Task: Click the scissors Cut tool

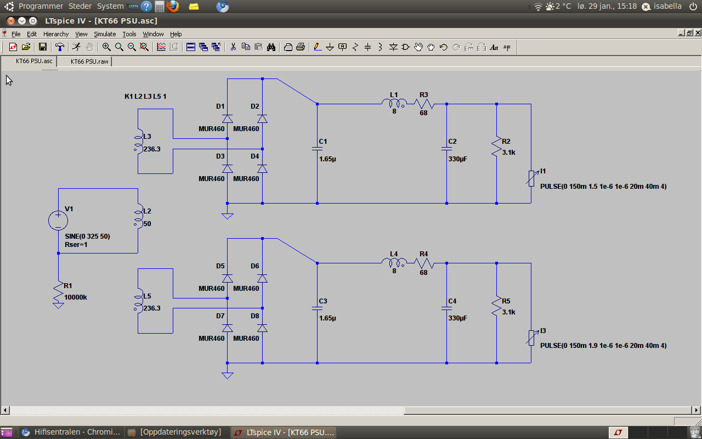Action: [x=233, y=47]
